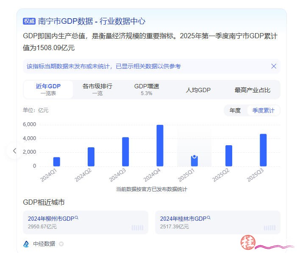Close the blue data notice banner
Viewport: 297px width, 253px height.
pos(274,66)
